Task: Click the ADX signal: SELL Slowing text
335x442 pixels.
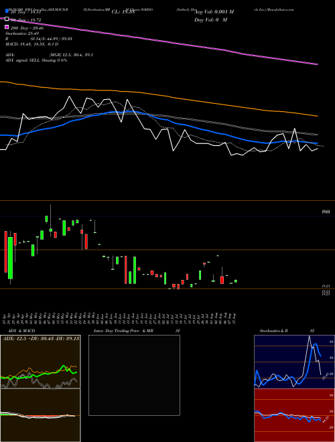Action: 36,60
